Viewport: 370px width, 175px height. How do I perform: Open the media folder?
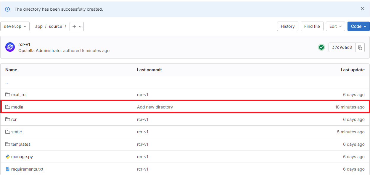[x=17, y=107]
